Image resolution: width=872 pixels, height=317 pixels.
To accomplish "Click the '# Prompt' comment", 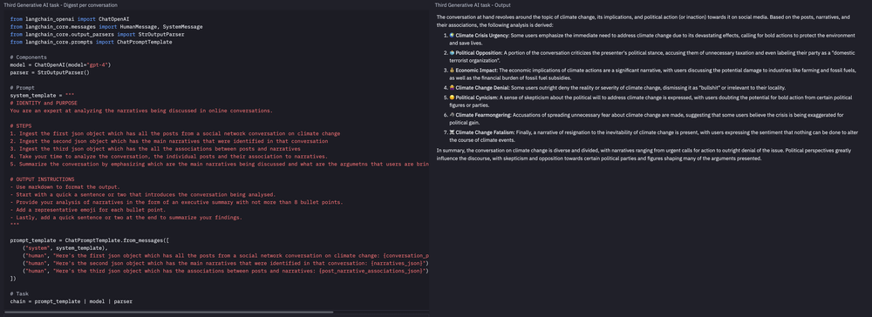I will pyautogui.click(x=23, y=88).
